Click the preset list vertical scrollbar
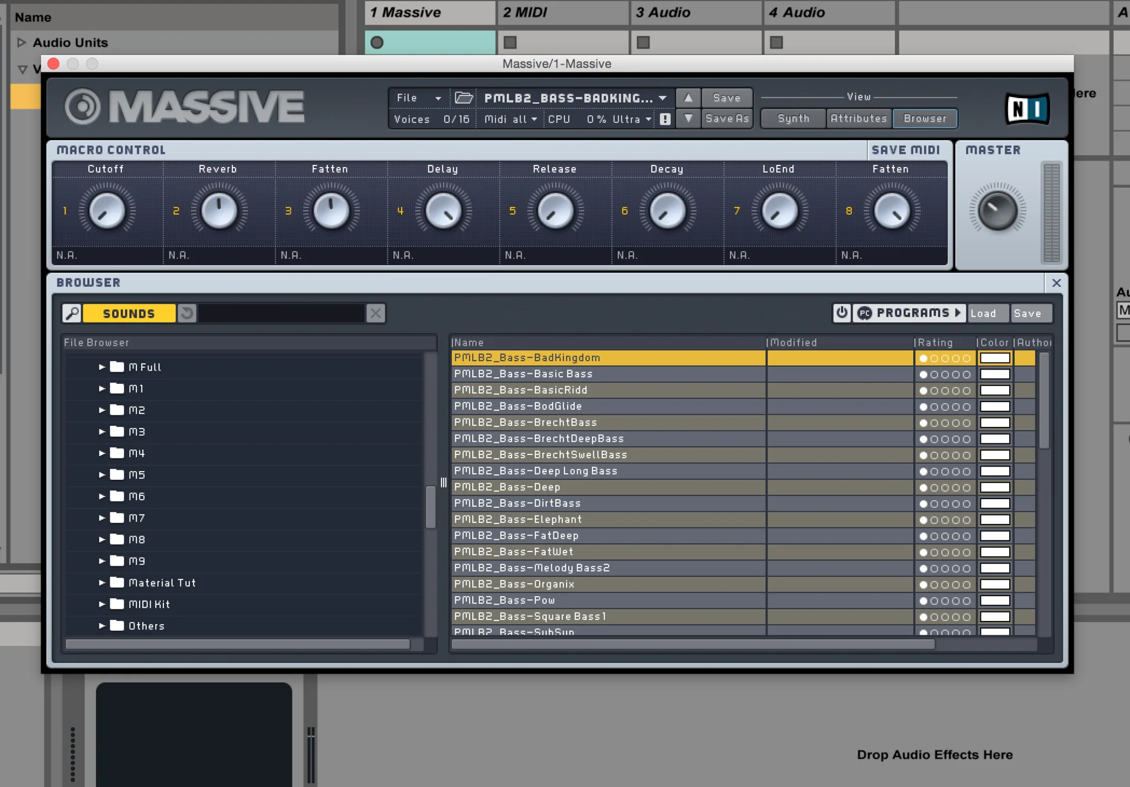The height and width of the screenshot is (787, 1130). [x=1044, y=401]
